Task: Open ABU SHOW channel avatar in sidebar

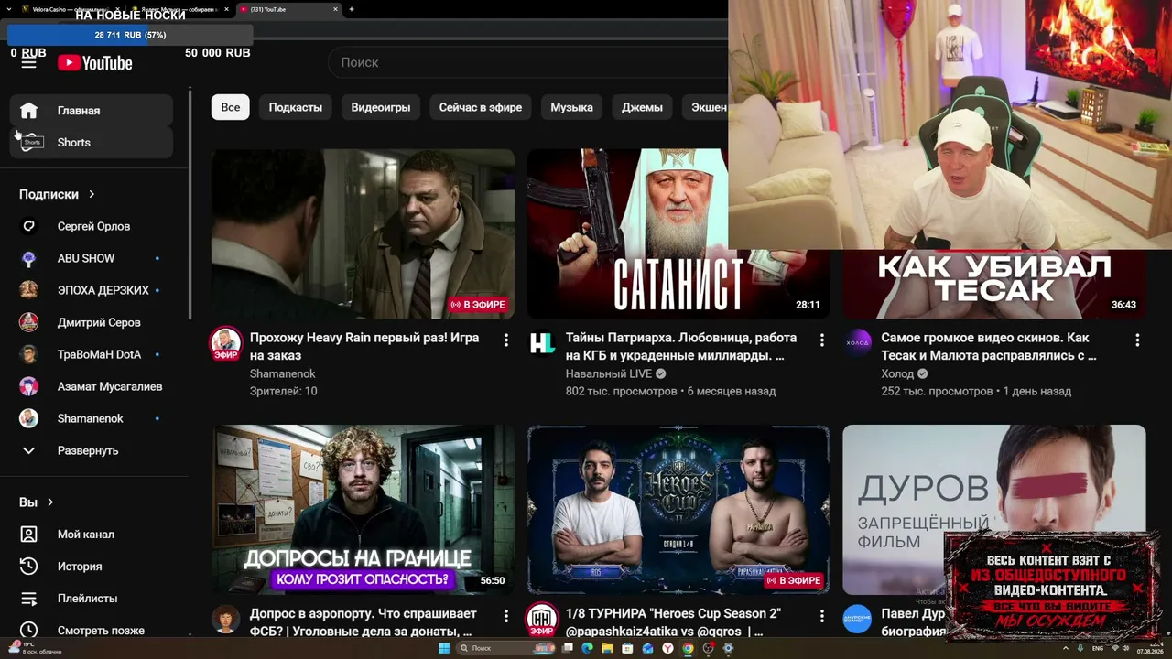Action: [29, 258]
